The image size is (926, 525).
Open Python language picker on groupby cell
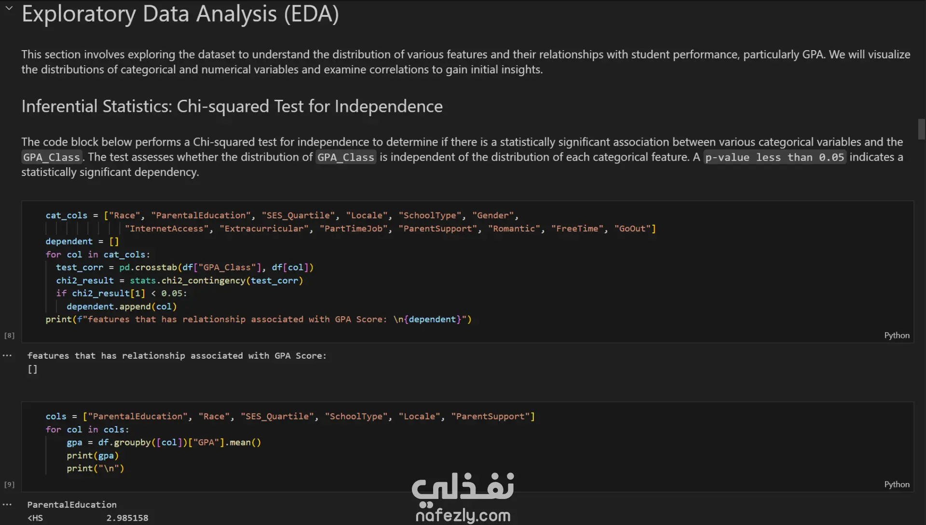pos(897,485)
